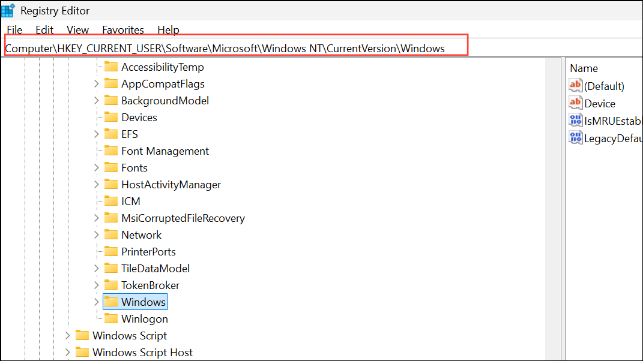Select the (Default) value name
The width and height of the screenshot is (643, 361).
point(604,86)
